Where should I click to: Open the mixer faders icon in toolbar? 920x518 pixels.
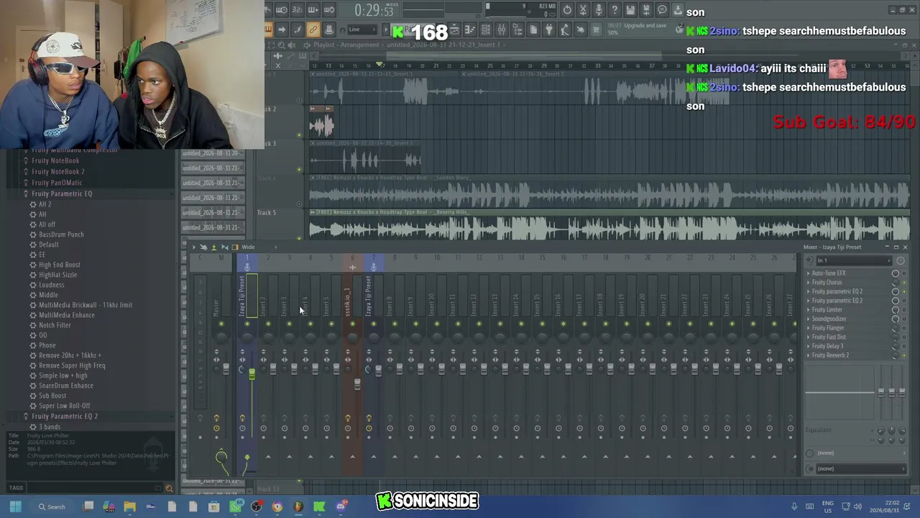click(502, 29)
